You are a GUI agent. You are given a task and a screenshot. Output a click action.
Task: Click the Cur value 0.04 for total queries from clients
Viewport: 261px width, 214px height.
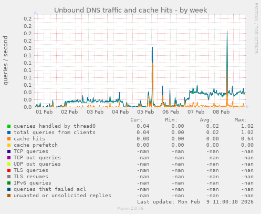coord(143,133)
